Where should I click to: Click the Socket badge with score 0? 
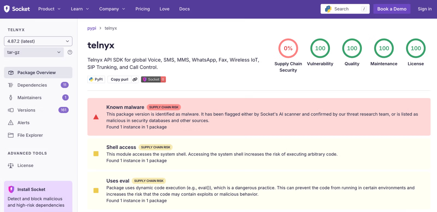pyautogui.click(x=153, y=79)
